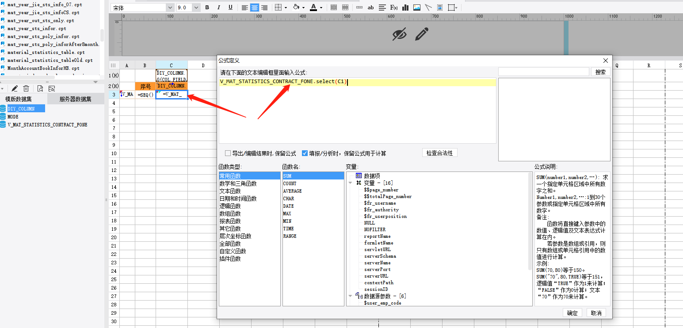
Task: Click the function search input field
Action: point(544,72)
